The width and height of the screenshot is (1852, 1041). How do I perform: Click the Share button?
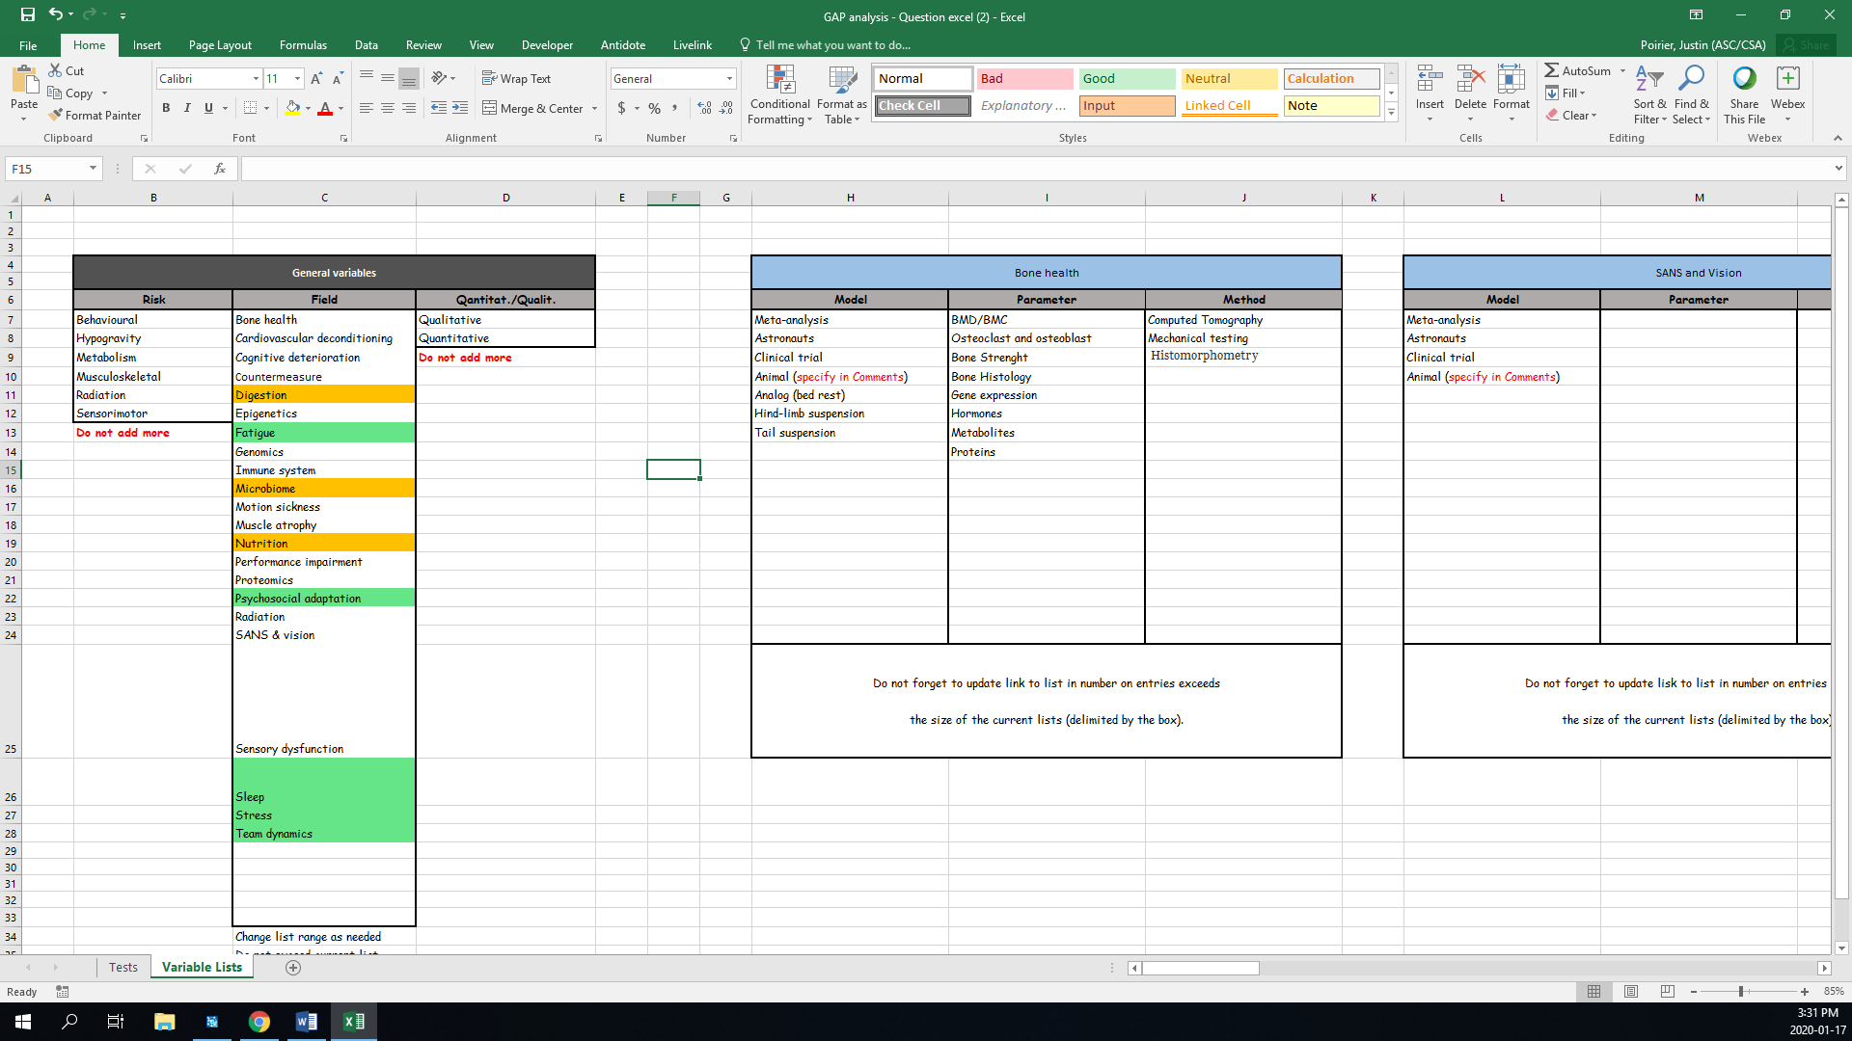[1806, 45]
